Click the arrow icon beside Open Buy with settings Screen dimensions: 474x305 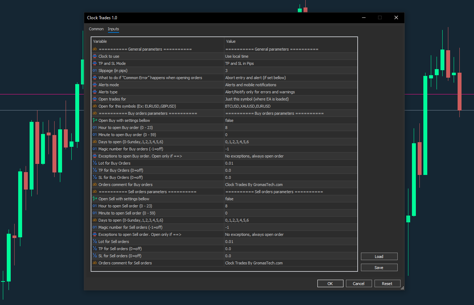coord(95,120)
